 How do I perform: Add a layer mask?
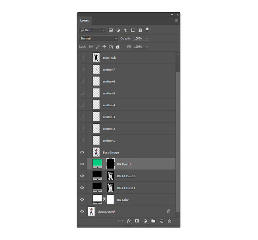click(x=137, y=221)
